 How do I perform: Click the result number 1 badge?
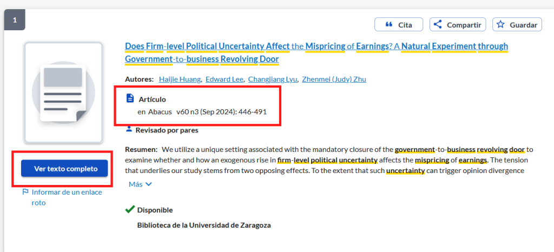pos(15,20)
